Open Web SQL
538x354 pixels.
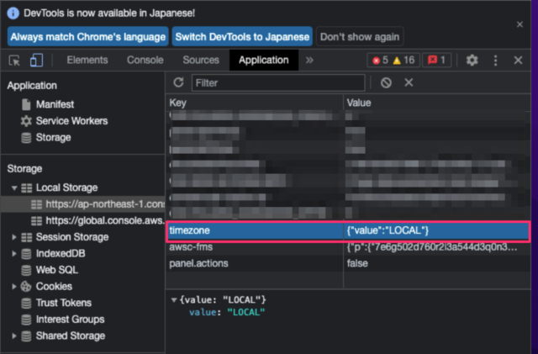click(57, 270)
